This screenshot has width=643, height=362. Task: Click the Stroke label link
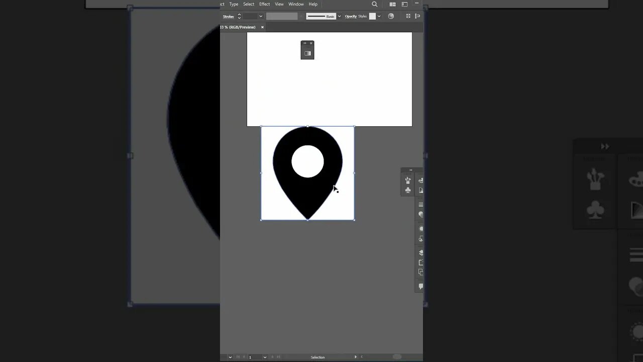click(x=229, y=16)
